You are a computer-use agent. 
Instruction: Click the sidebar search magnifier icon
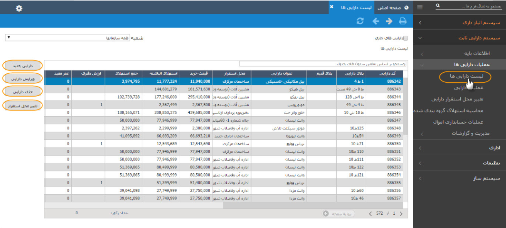[438, 6]
